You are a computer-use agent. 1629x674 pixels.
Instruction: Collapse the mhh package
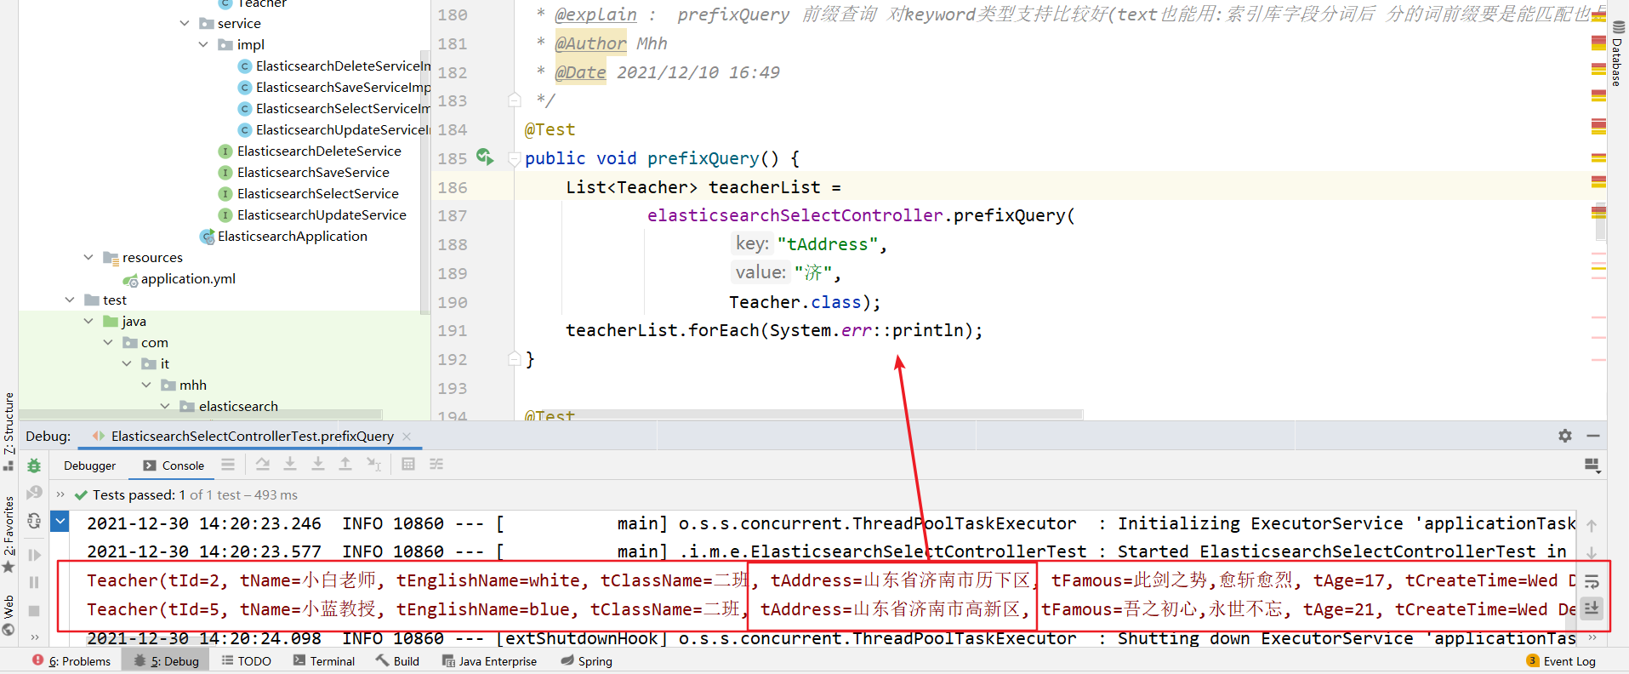point(146,385)
